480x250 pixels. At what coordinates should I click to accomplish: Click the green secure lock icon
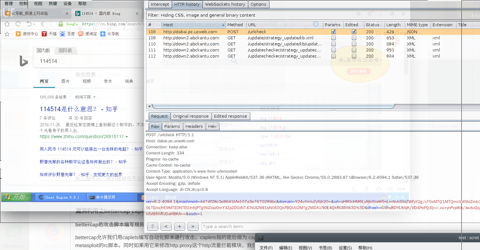(x=61, y=24)
